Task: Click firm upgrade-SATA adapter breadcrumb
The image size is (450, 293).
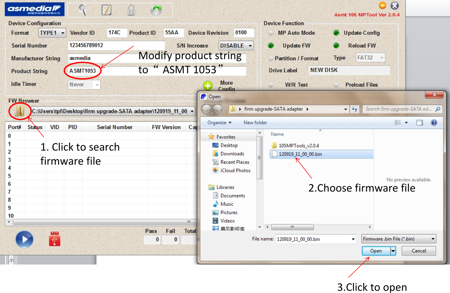Action: pos(274,109)
